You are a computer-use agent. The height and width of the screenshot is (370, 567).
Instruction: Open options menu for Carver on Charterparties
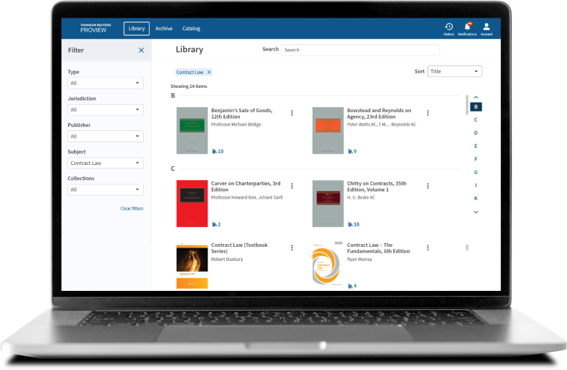(x=292, y=186)
